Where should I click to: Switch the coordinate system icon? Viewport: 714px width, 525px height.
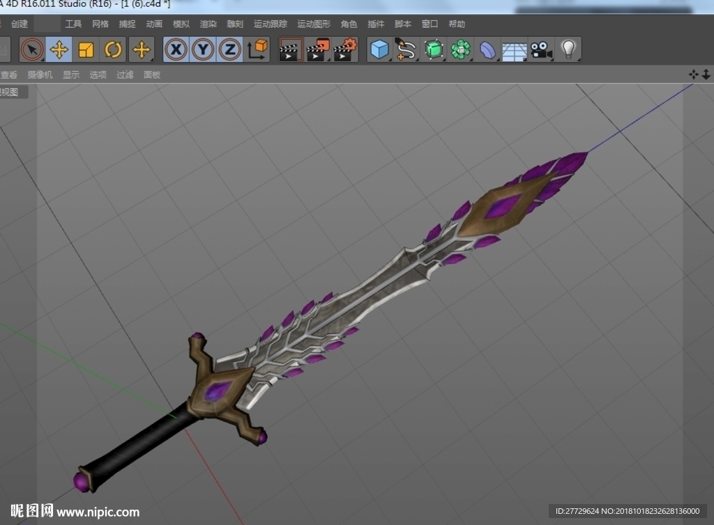[x=257, y=49]
